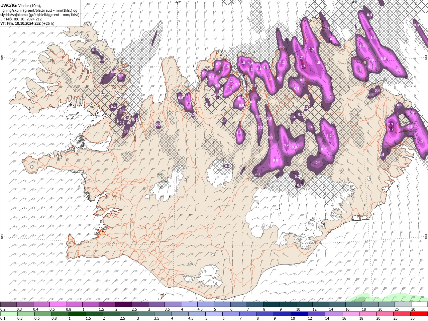The height and width of the screenshot is (321, 428).
Task: Click the 2.1 snowfall value on the map
Action: (x=390, y=124)
